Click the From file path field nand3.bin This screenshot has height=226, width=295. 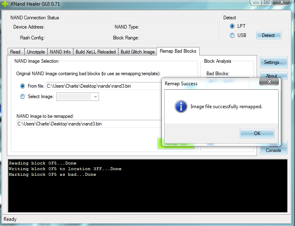104,86
